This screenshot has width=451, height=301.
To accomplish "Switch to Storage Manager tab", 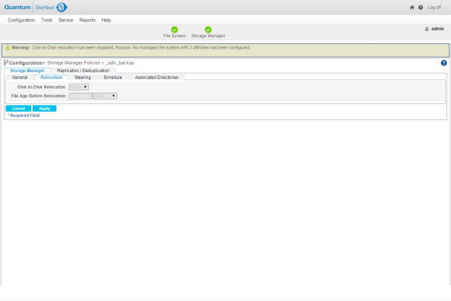I will (x=27, y=71).
